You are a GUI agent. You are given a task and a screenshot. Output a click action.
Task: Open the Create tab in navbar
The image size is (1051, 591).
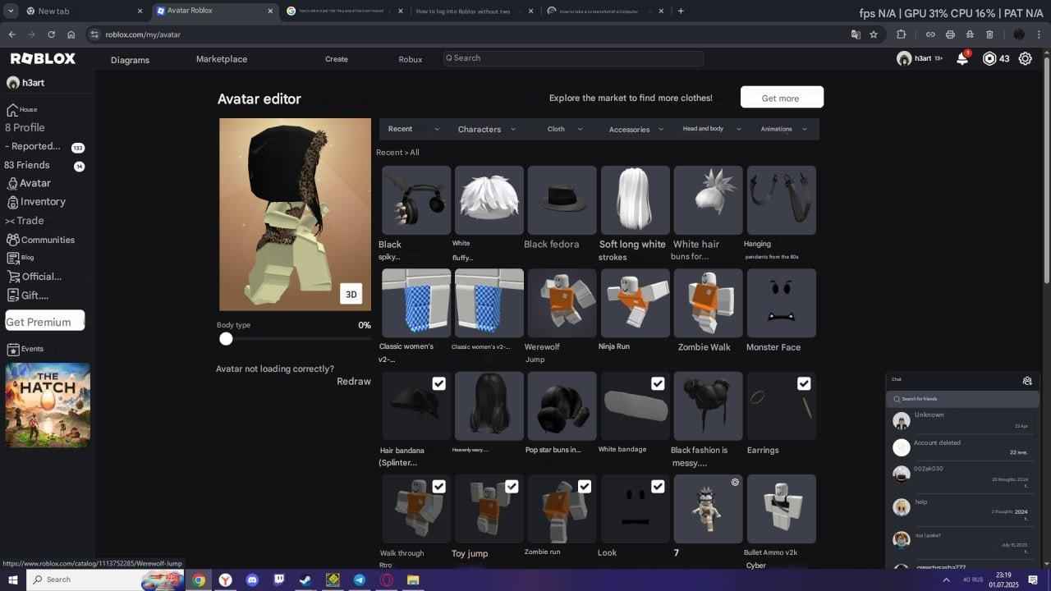click(x=336, y=59)
